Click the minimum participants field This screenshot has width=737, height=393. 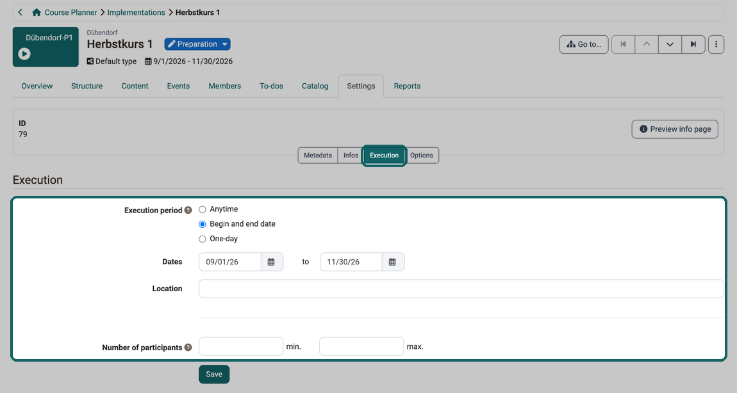[x=241, y=346]
